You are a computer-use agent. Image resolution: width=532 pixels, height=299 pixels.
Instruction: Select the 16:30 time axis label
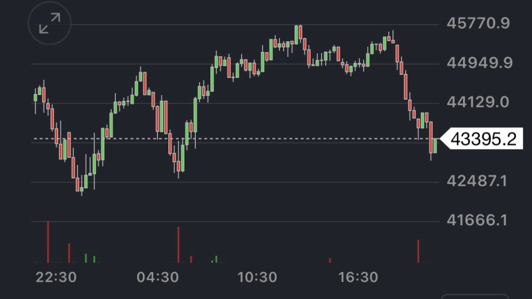(358, 277)
